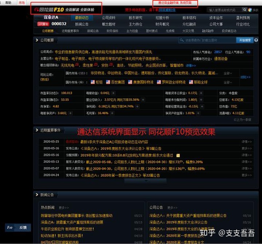Select the 财务概况 tab
The image size is (262, 244).
pos(162,24)
